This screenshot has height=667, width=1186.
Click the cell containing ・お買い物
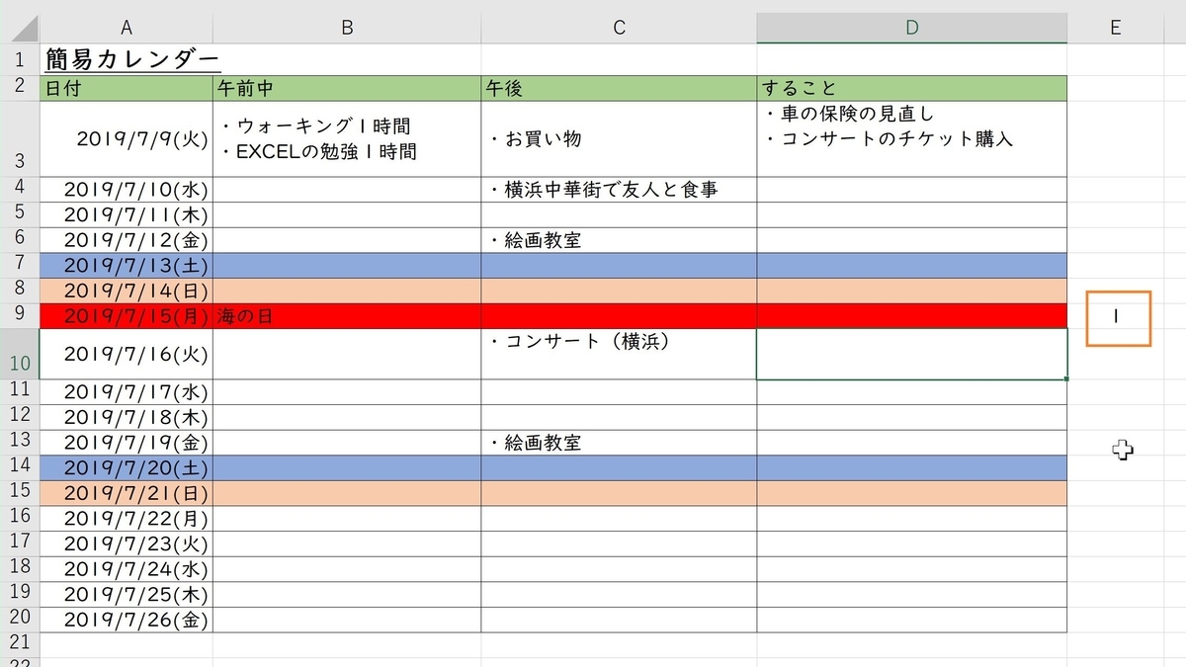coord(618,139)
